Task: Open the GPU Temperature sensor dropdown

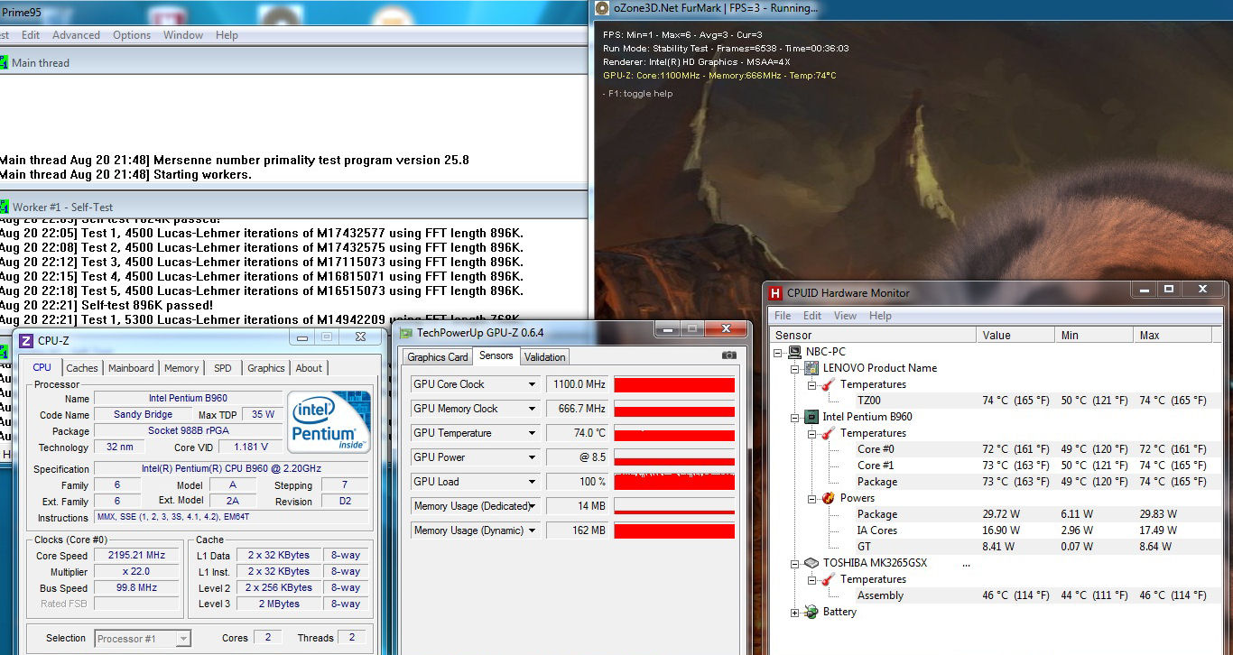Action: [533, 433]
